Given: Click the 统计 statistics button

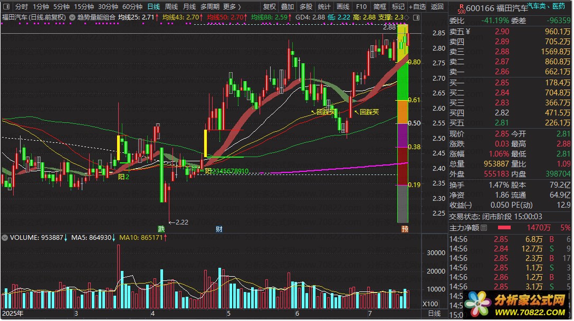Looking at the screenshot, I should coord(324,6).
